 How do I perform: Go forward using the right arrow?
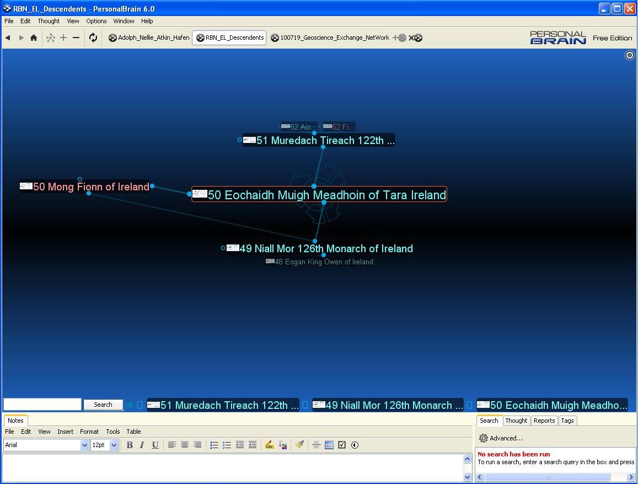tap(21, 38)
